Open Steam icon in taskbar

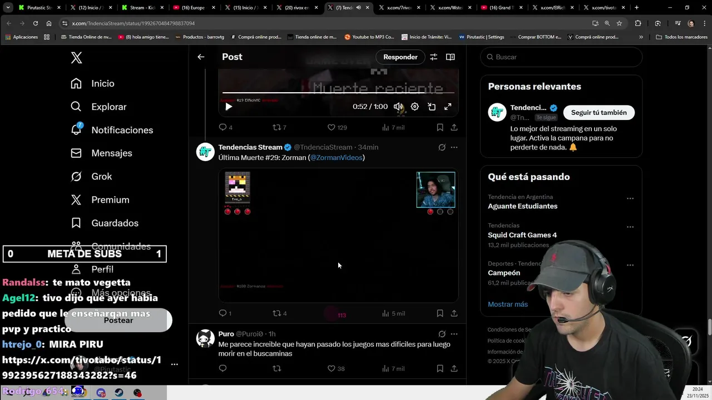[x=119, y=393]
